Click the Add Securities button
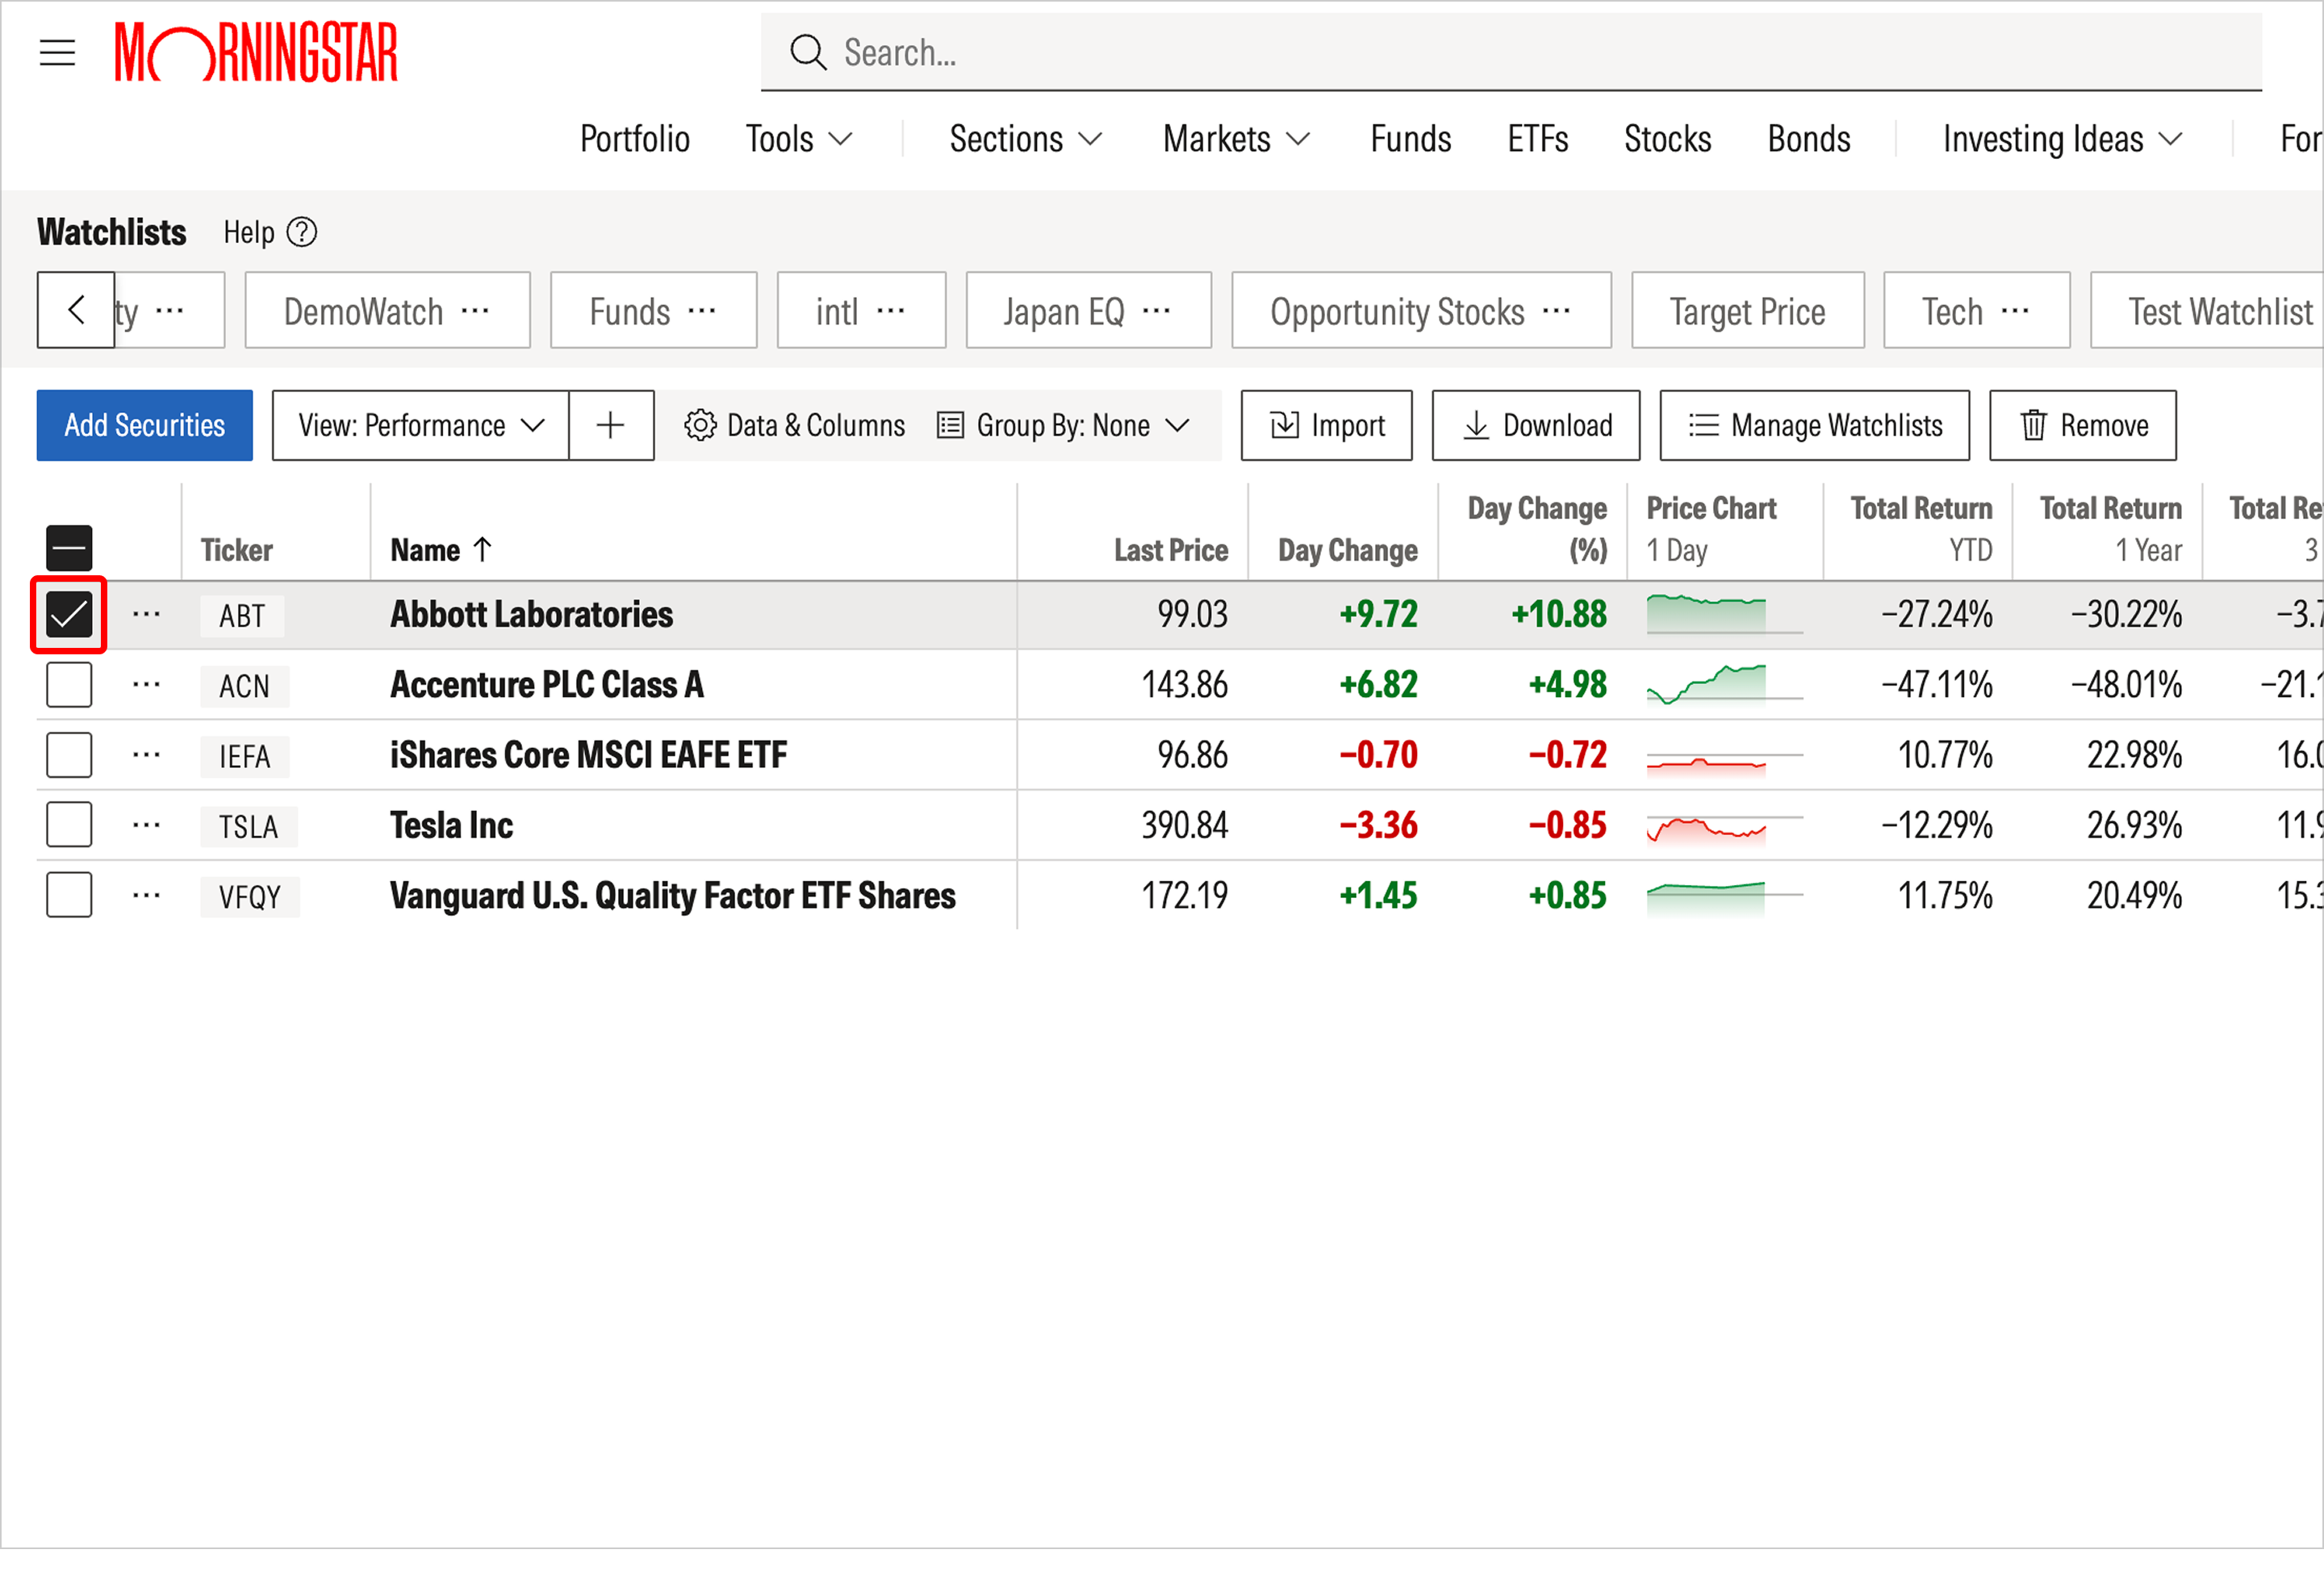This screenshot has height=1583, width=2324. (145, 425)
